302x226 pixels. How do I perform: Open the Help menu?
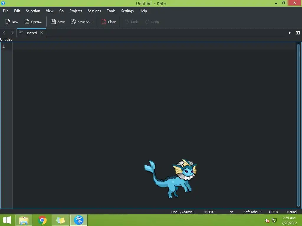tap(143, 11)
